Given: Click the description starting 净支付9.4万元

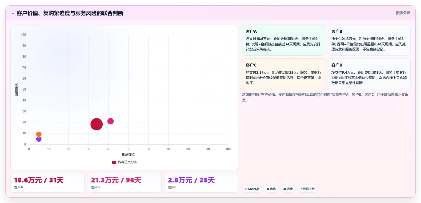Looking at the screenshot, I should coord(369,78).
